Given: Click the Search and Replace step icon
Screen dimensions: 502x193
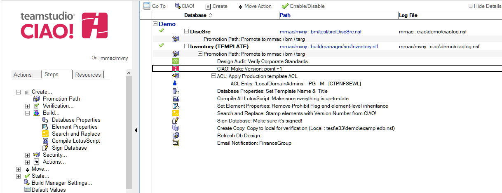Looking at the screenshot, I should click(176, 113).
